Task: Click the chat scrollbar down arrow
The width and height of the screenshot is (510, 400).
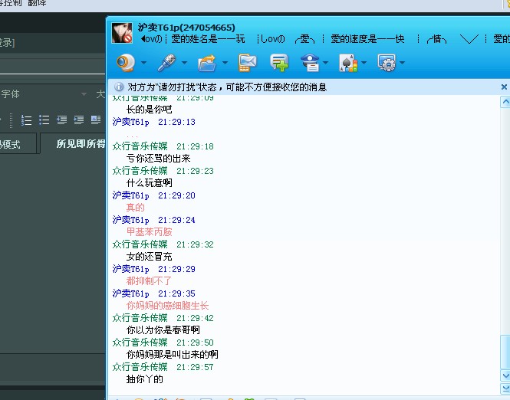Action: 504,375
